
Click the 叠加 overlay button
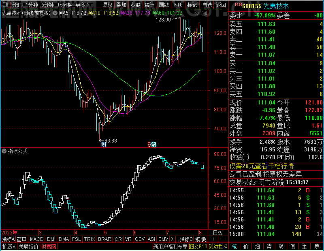[x=121, y=5]
